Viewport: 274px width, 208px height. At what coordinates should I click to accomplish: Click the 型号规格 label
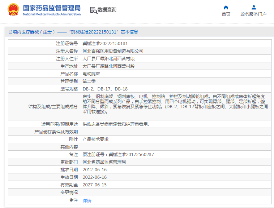pyautogui.click(x=69, y=89)
